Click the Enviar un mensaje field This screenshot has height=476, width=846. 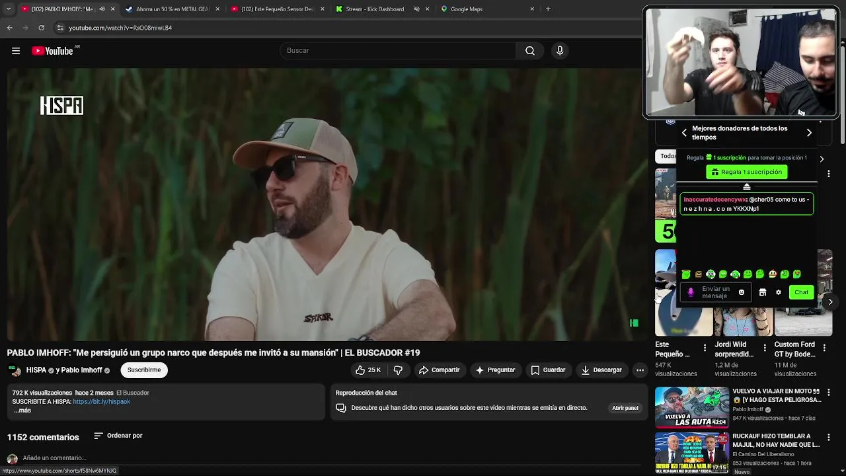pyautogui.click(x=716, y=292)
